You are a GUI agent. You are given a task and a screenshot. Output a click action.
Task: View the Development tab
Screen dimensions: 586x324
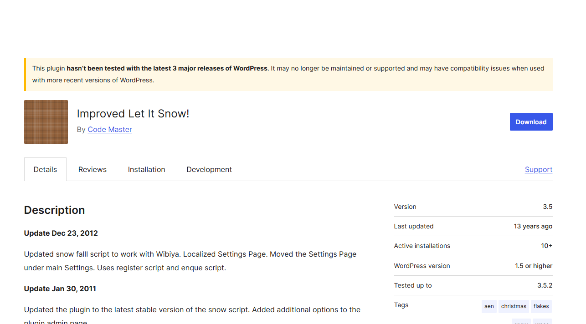coord(209,169)
